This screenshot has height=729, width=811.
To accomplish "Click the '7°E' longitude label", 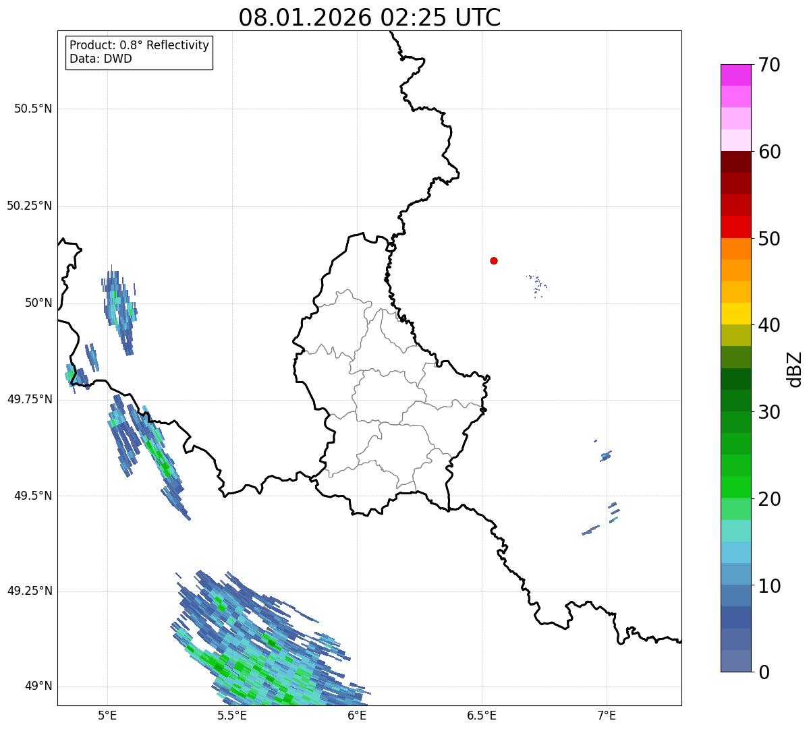I will point(607,715).
